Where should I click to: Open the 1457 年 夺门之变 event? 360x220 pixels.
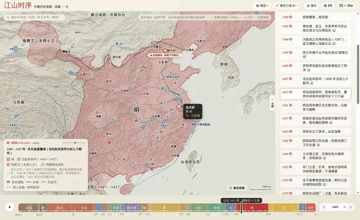pyautogui.click(x=315, y=169)
